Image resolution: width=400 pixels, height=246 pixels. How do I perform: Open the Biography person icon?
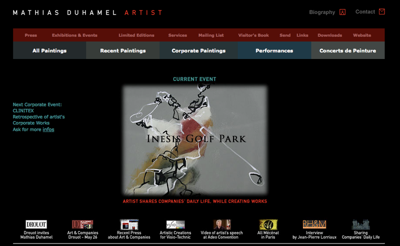[342, 12]
